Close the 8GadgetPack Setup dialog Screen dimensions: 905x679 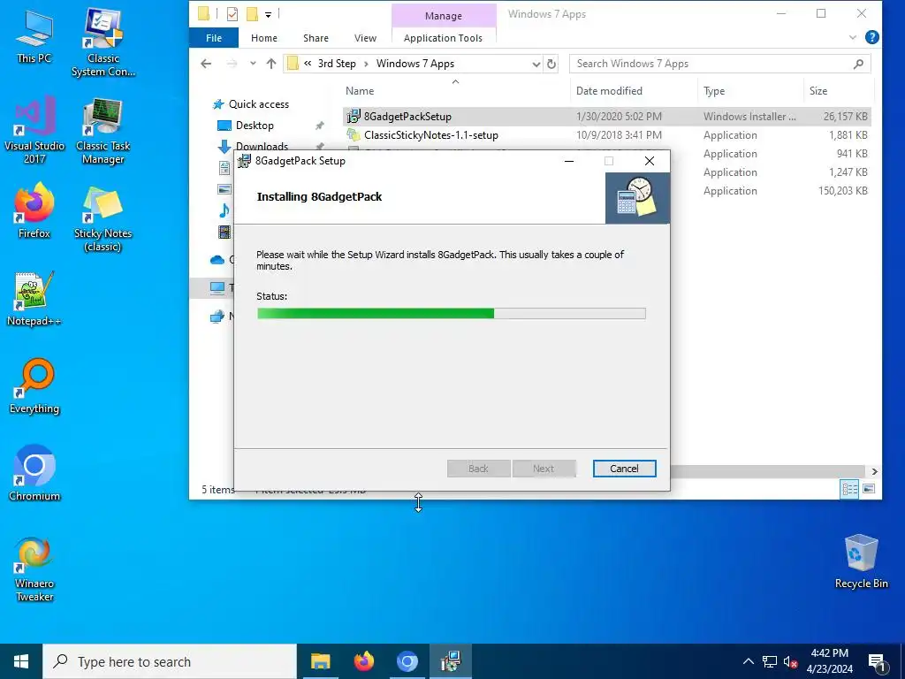650,161
